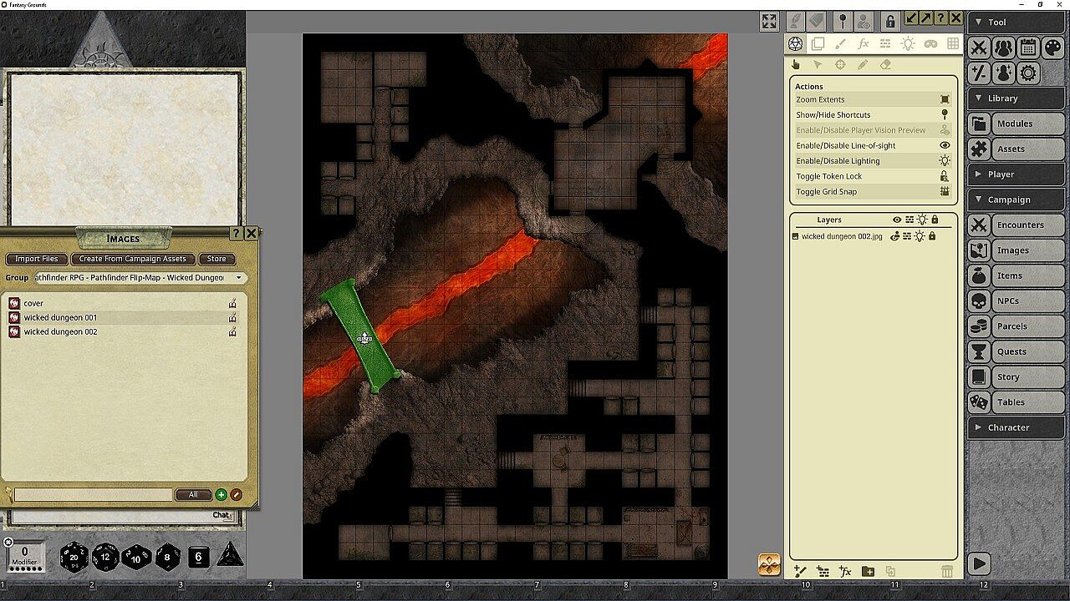Open NPCs from the Campaign list

(x=1016, y=300)
